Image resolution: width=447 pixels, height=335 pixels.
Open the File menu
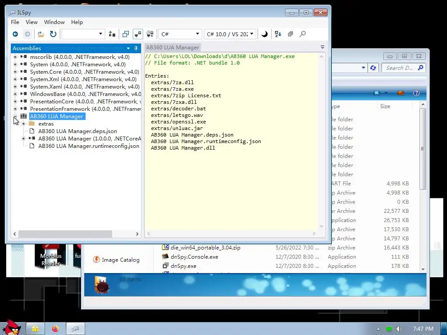click(x=15, y=22)
